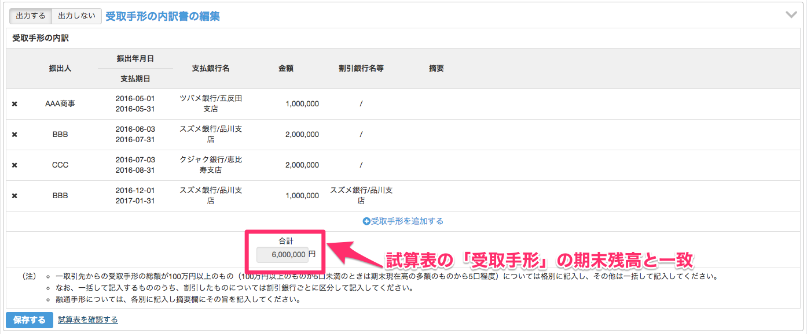Click the date 2016-05-01
The width and height of the screenshot is (807, 334).
click(x=135, y=98)
